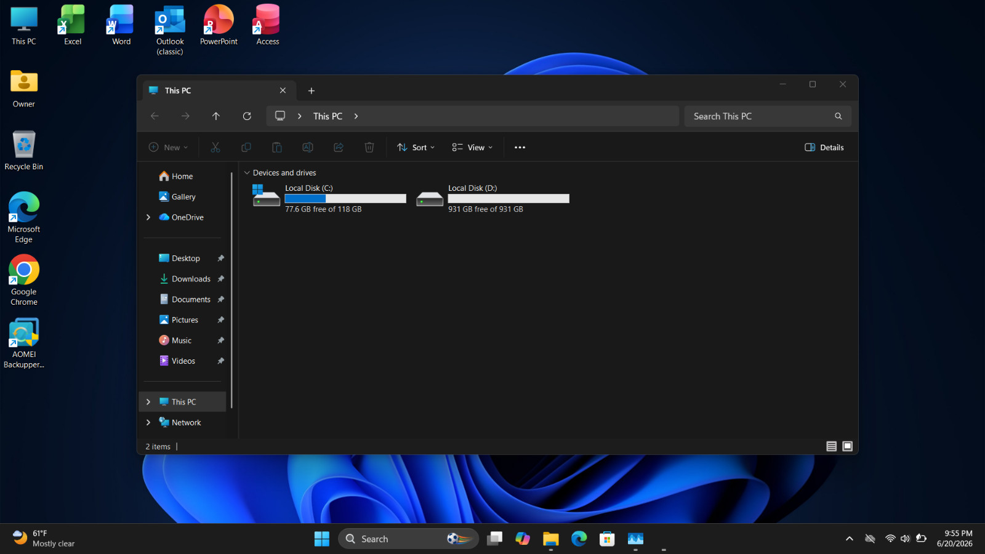The width and height of the screenshot is (985, 554).
Task: Click the Share icon in toolbar
Action: click(339, 148)
